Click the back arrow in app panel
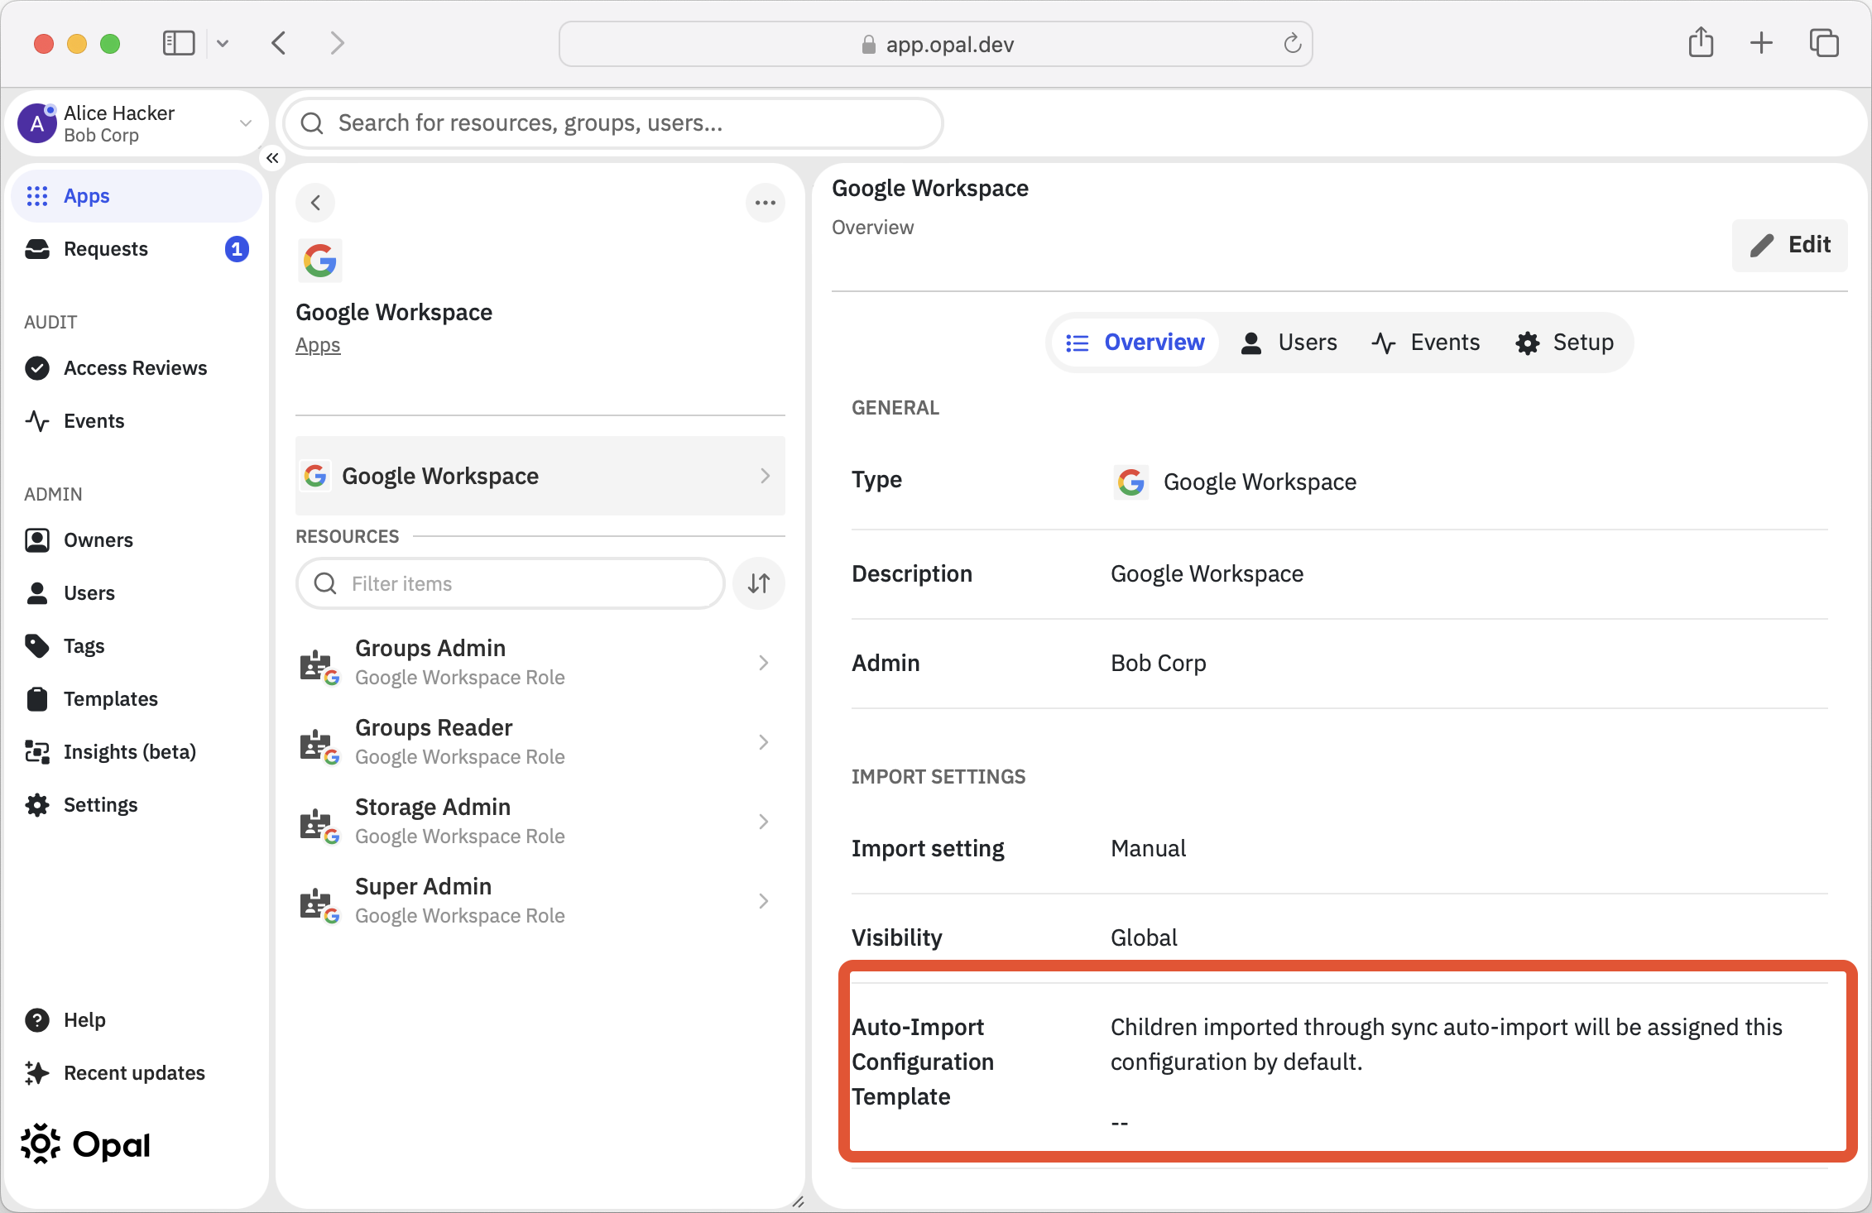This screenshot has height=1213, width=1872. 315,203
